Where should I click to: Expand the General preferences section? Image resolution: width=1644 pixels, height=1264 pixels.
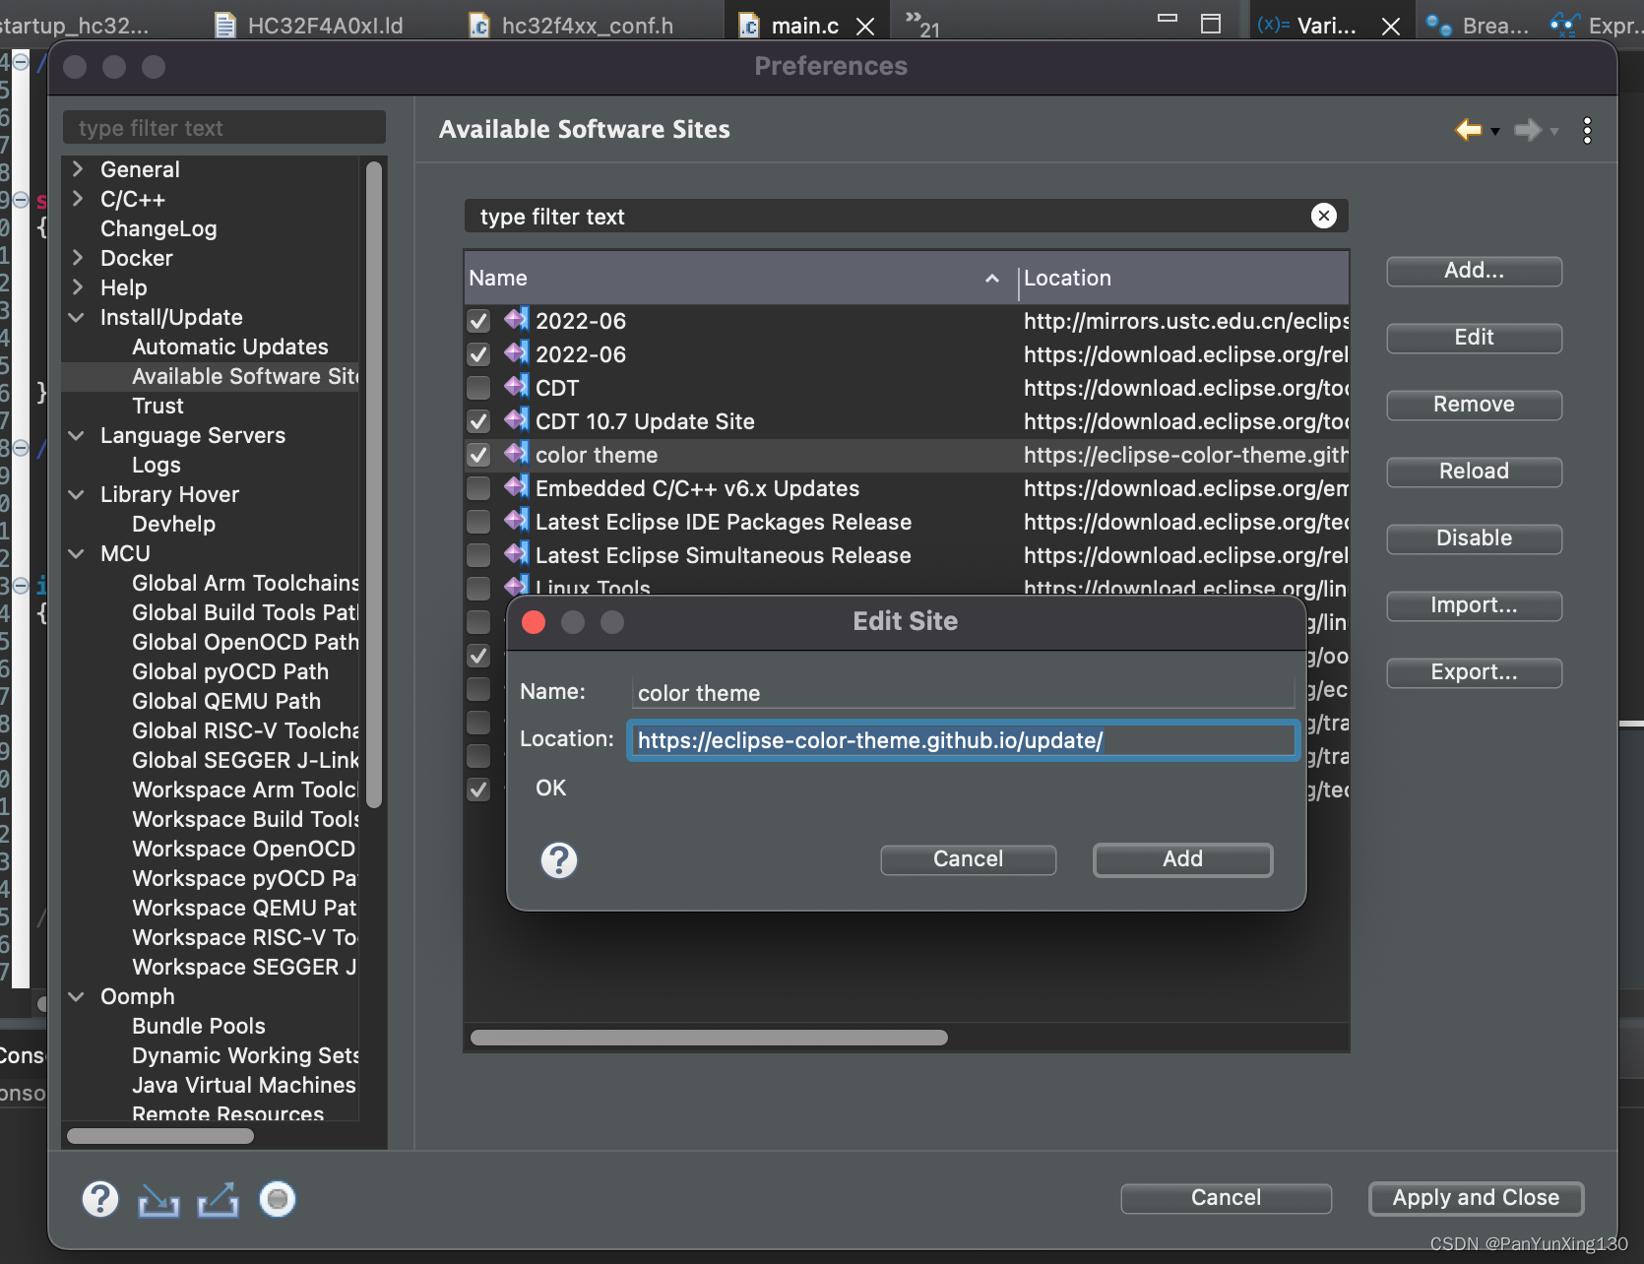77,169
